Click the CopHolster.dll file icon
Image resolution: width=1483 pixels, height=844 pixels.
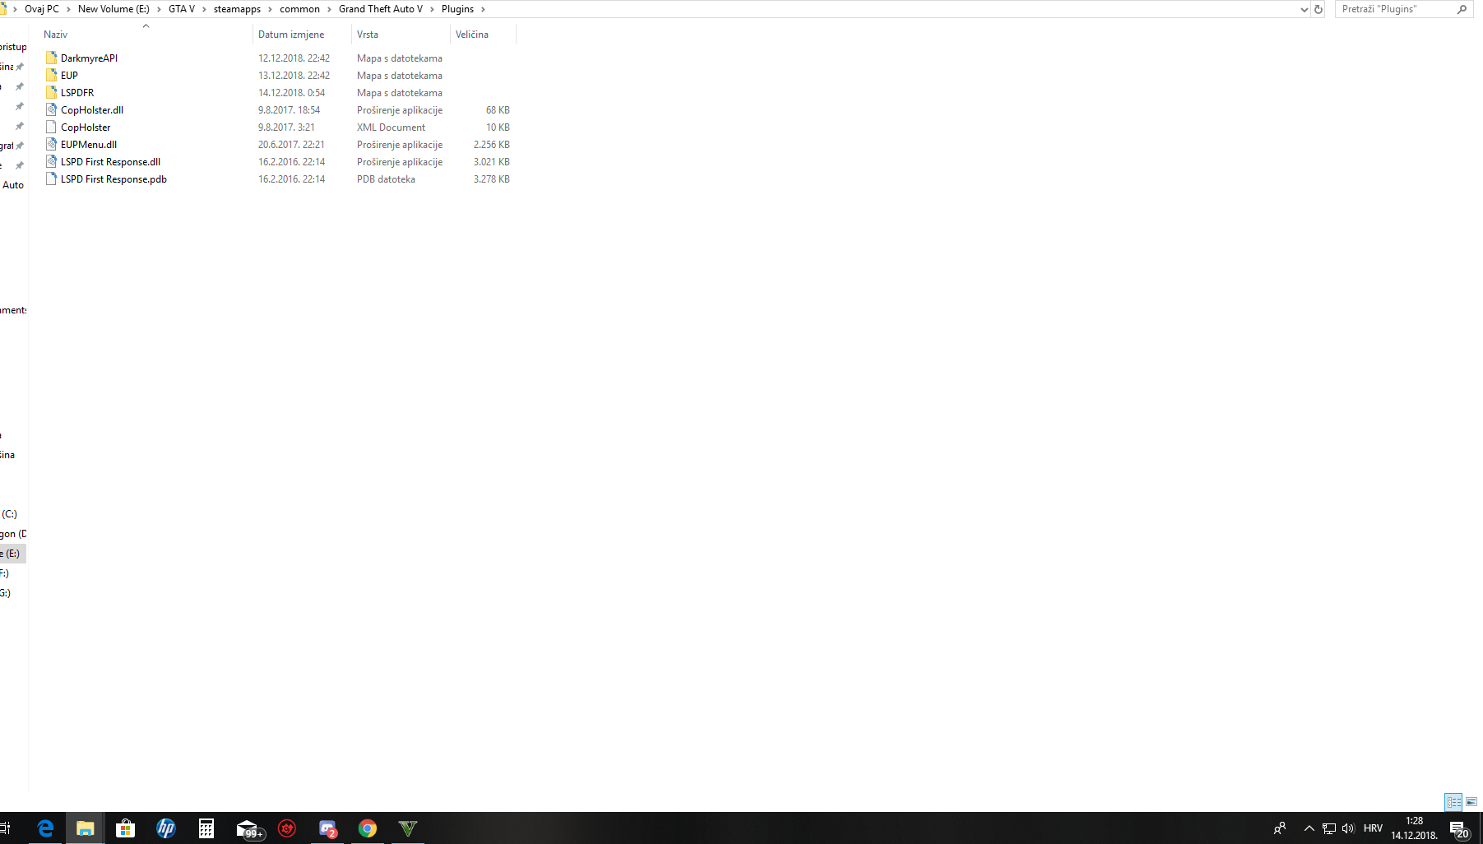[x=51, y=109]
